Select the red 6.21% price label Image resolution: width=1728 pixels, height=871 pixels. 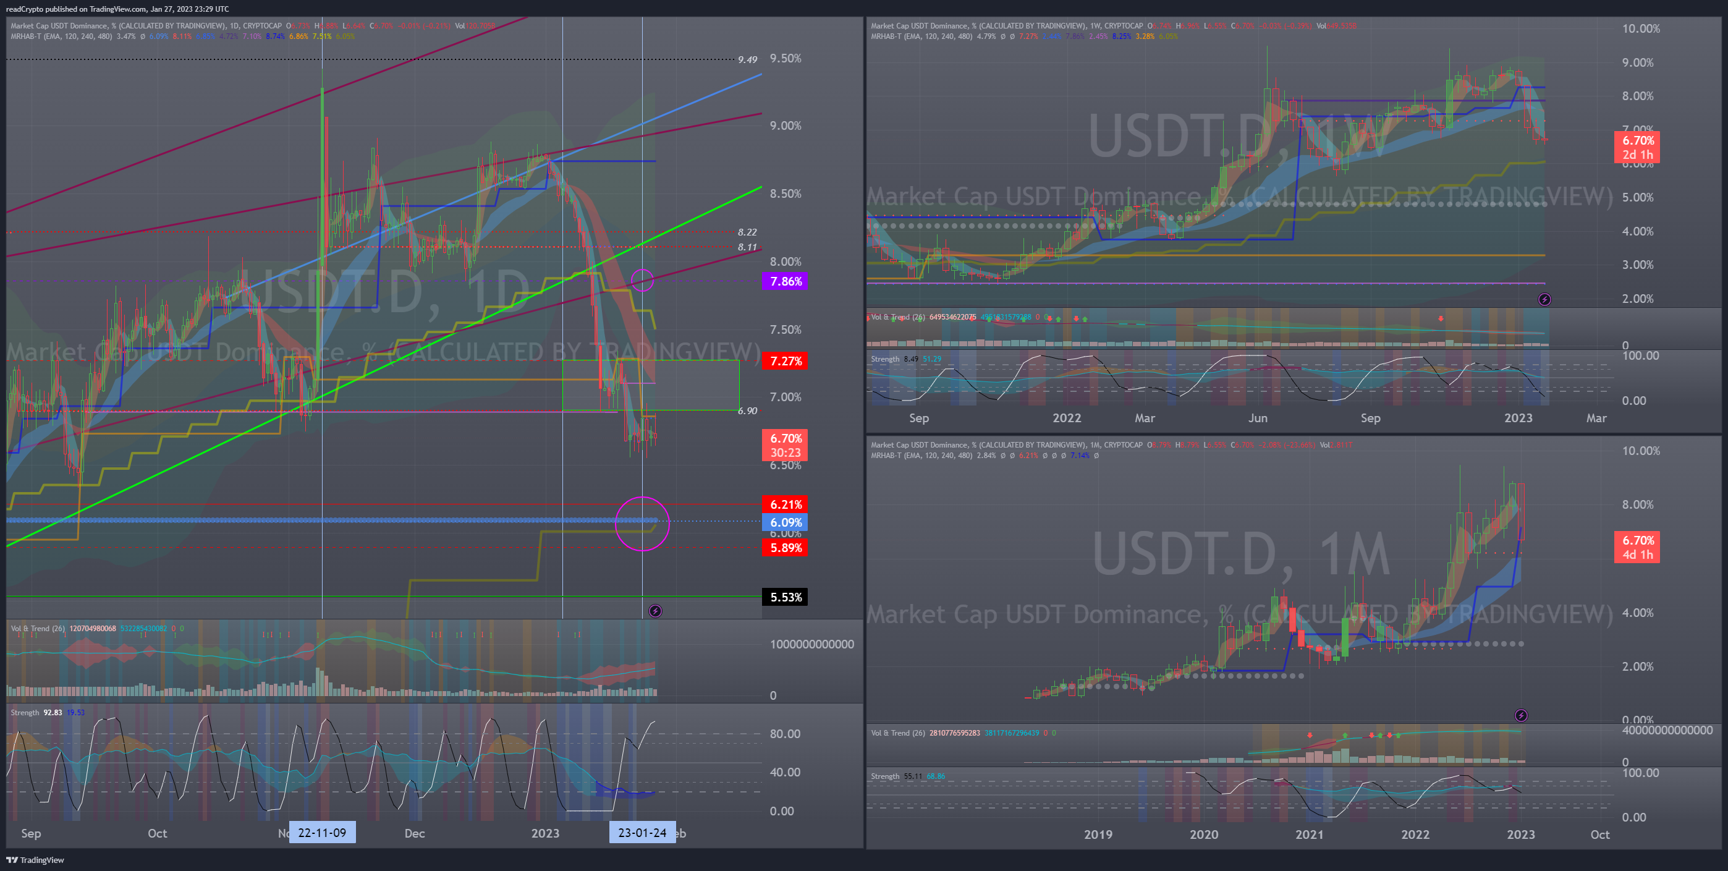(785, 504)
